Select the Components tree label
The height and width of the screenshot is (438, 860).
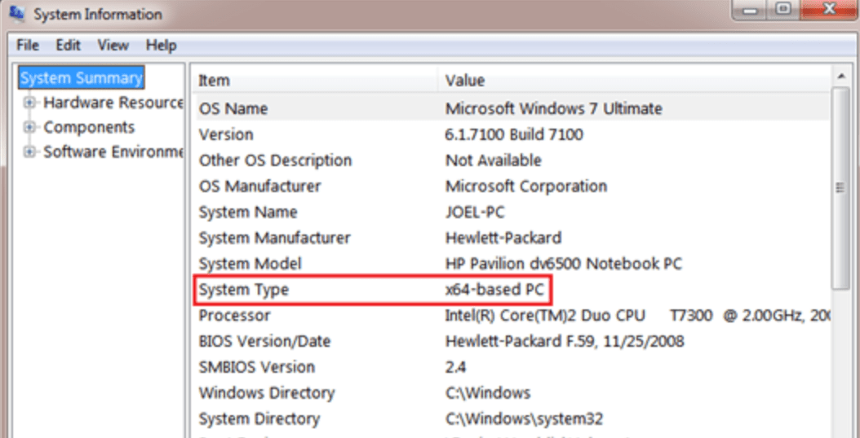[89, 128]
